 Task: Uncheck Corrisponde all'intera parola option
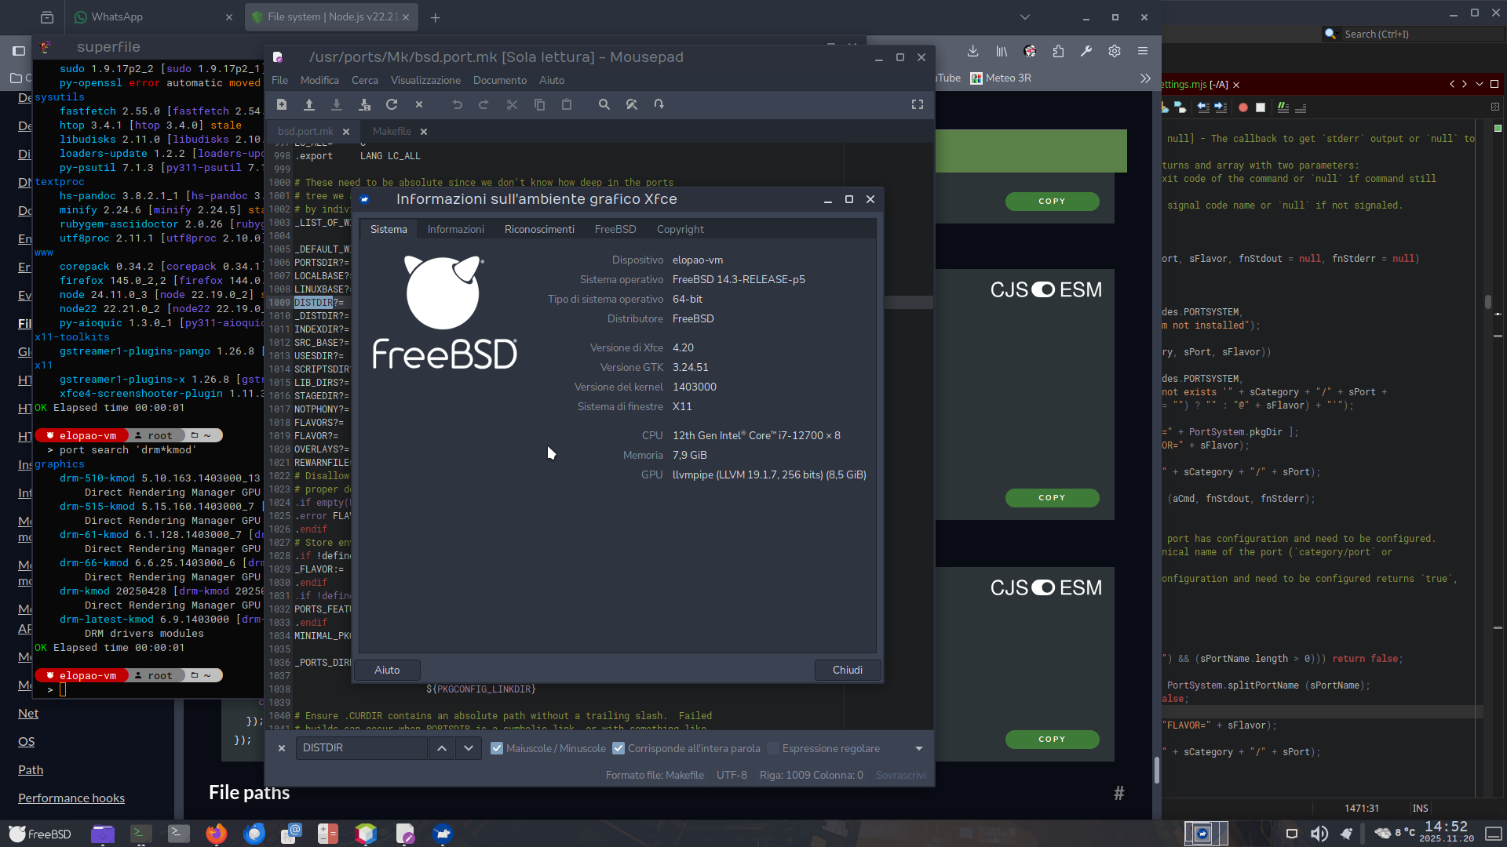(618, 748)
